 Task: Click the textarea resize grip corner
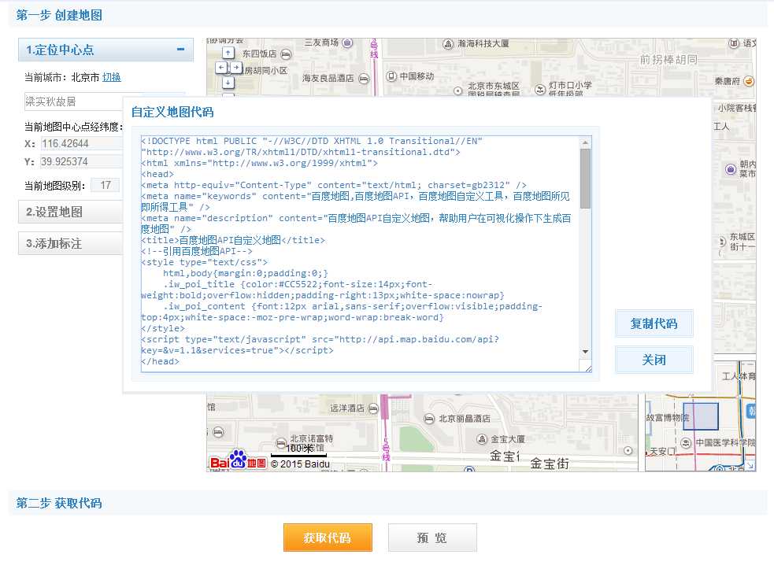(x=588, y=368)
